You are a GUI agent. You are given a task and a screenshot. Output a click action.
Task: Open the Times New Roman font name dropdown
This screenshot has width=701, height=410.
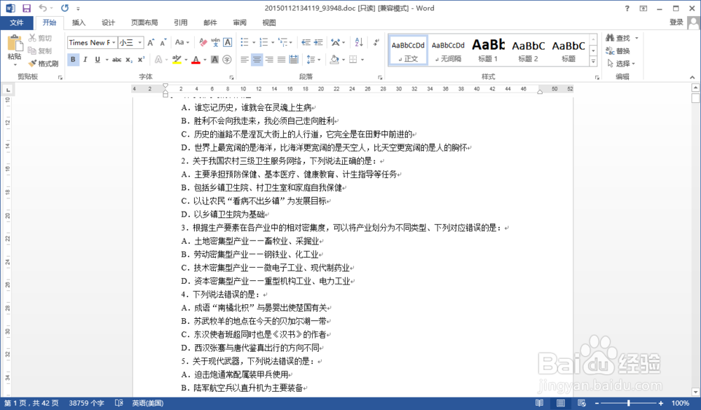coord(114,43)
